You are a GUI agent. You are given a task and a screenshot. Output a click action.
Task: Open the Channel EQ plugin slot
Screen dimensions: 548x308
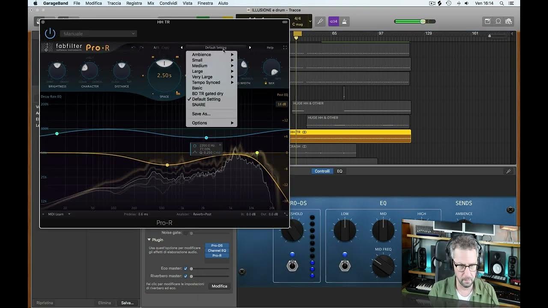pyautogui.click(x=217, y=251)
